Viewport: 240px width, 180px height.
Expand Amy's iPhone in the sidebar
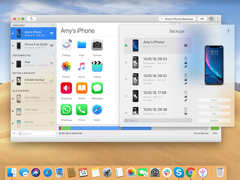[x=13, y=33]
